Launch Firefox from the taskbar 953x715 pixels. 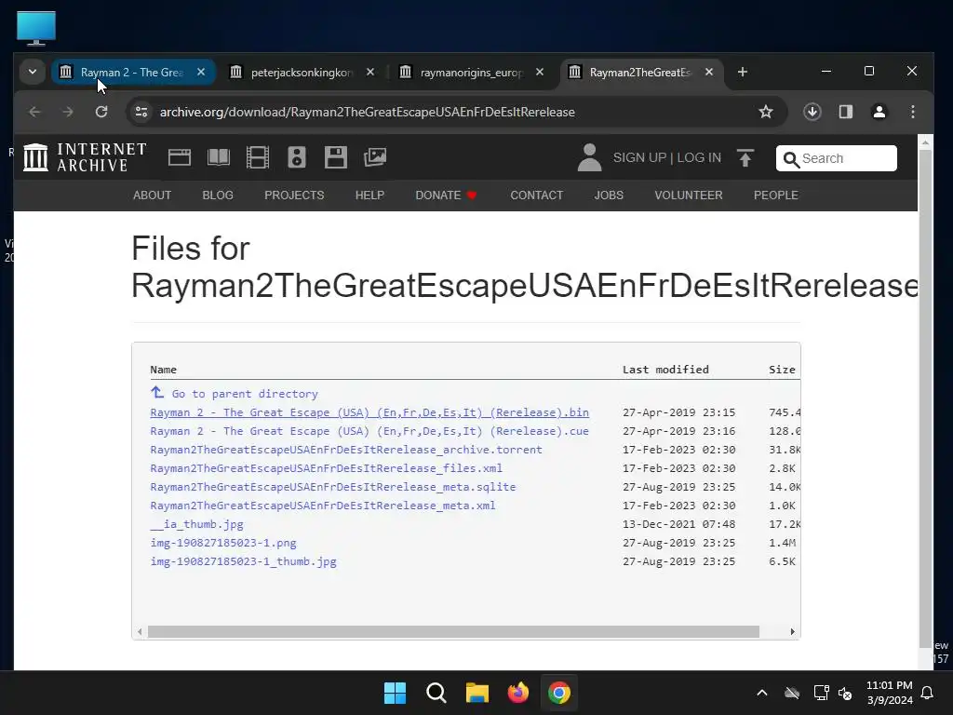click(517, 693)
